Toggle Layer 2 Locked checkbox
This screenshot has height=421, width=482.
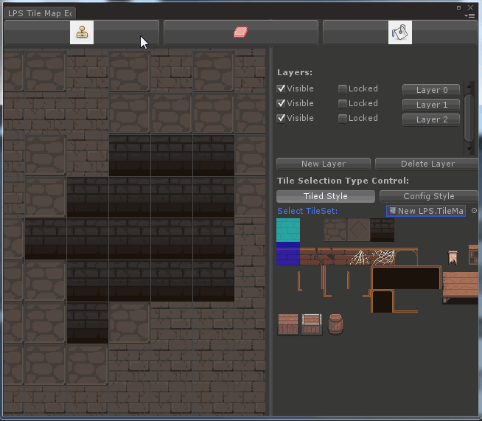tap(343, 119)
